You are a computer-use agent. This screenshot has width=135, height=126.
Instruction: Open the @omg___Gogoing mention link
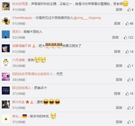87,18
